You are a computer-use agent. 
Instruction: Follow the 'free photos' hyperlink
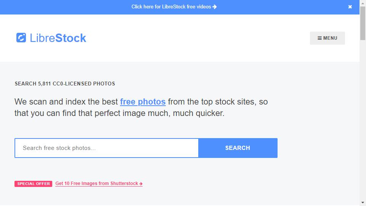point(143,101)
